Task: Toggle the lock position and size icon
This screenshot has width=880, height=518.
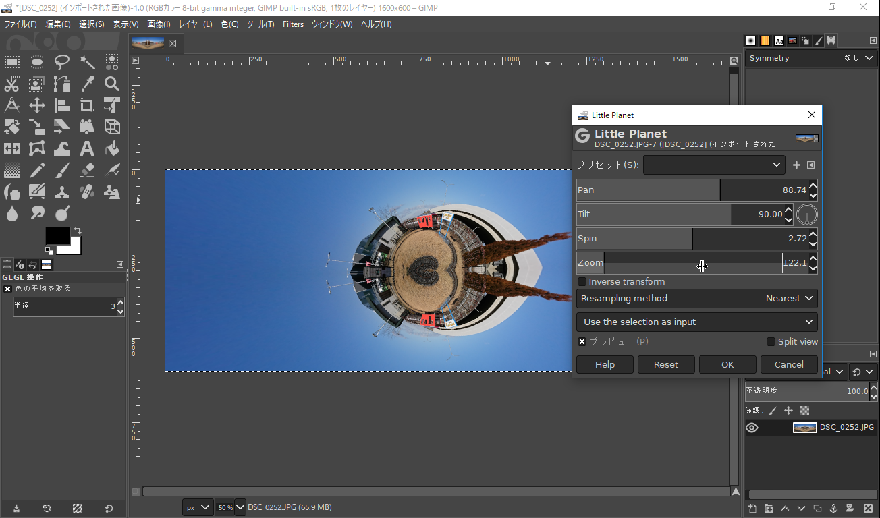Action: (788, 410)
